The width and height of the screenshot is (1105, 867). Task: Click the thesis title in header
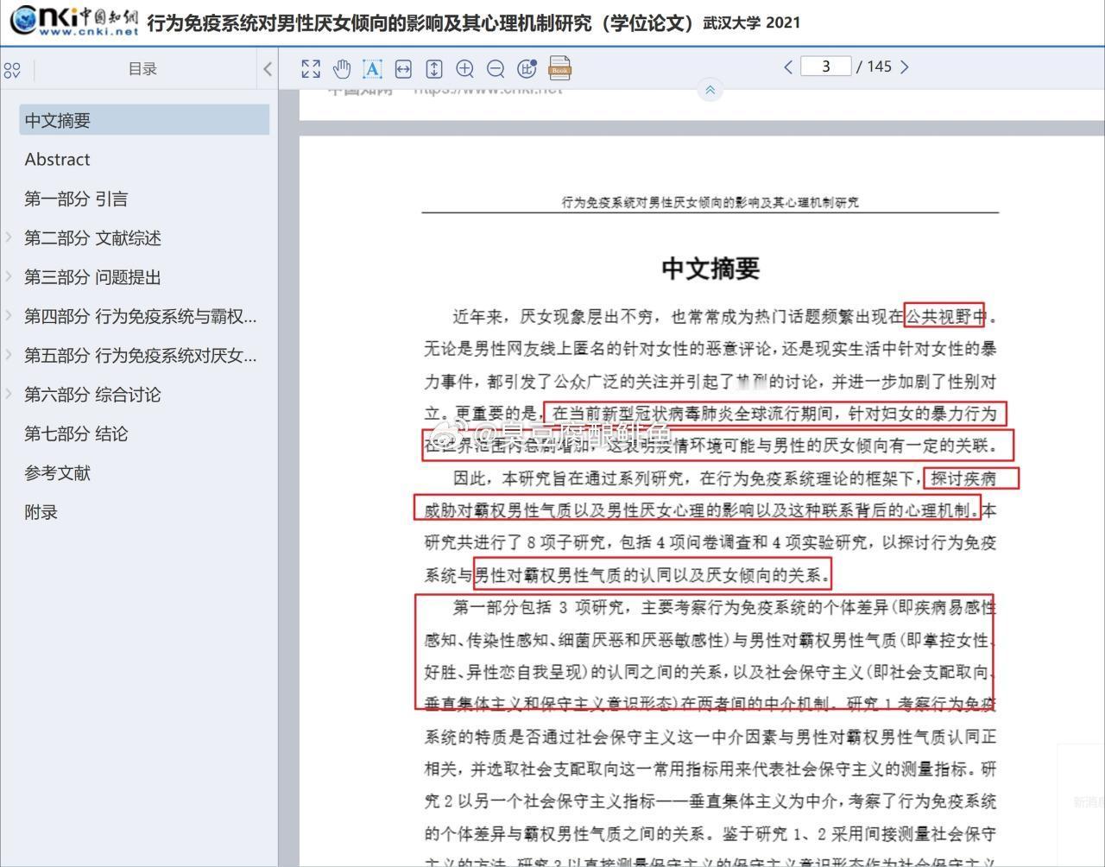(x=420, y=22)
